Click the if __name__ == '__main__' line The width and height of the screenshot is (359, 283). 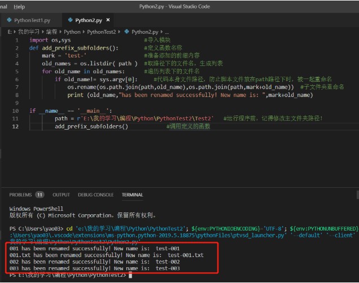[71, 111]
